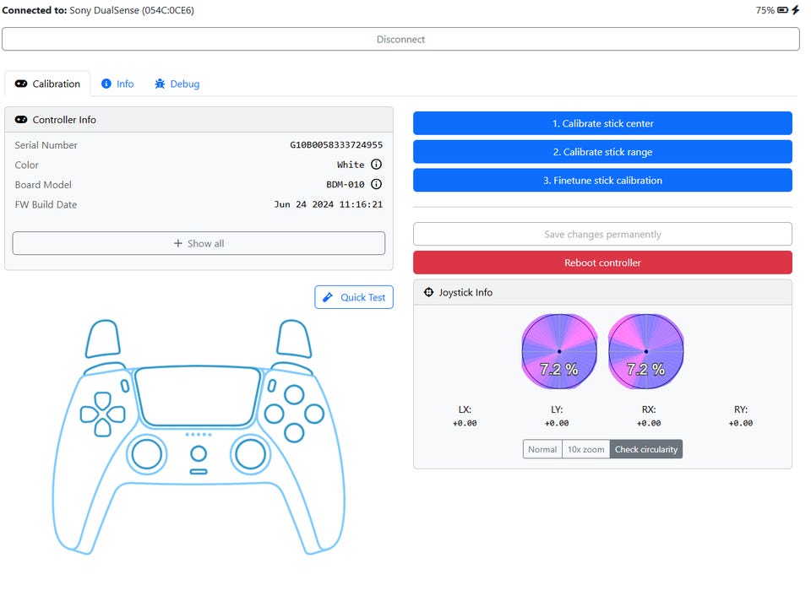This screenshot has height=596, width=811.
Task: Click the left joystick circularity plot
Action: click(x=559, y=351)
